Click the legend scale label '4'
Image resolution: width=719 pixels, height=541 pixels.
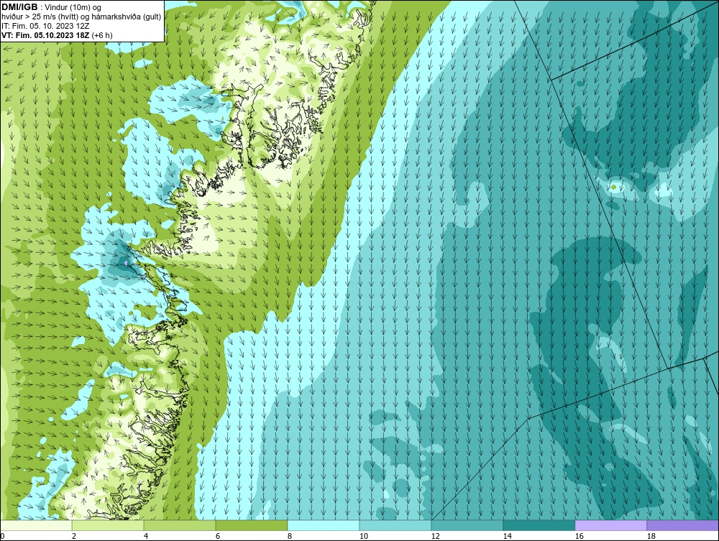146,536
